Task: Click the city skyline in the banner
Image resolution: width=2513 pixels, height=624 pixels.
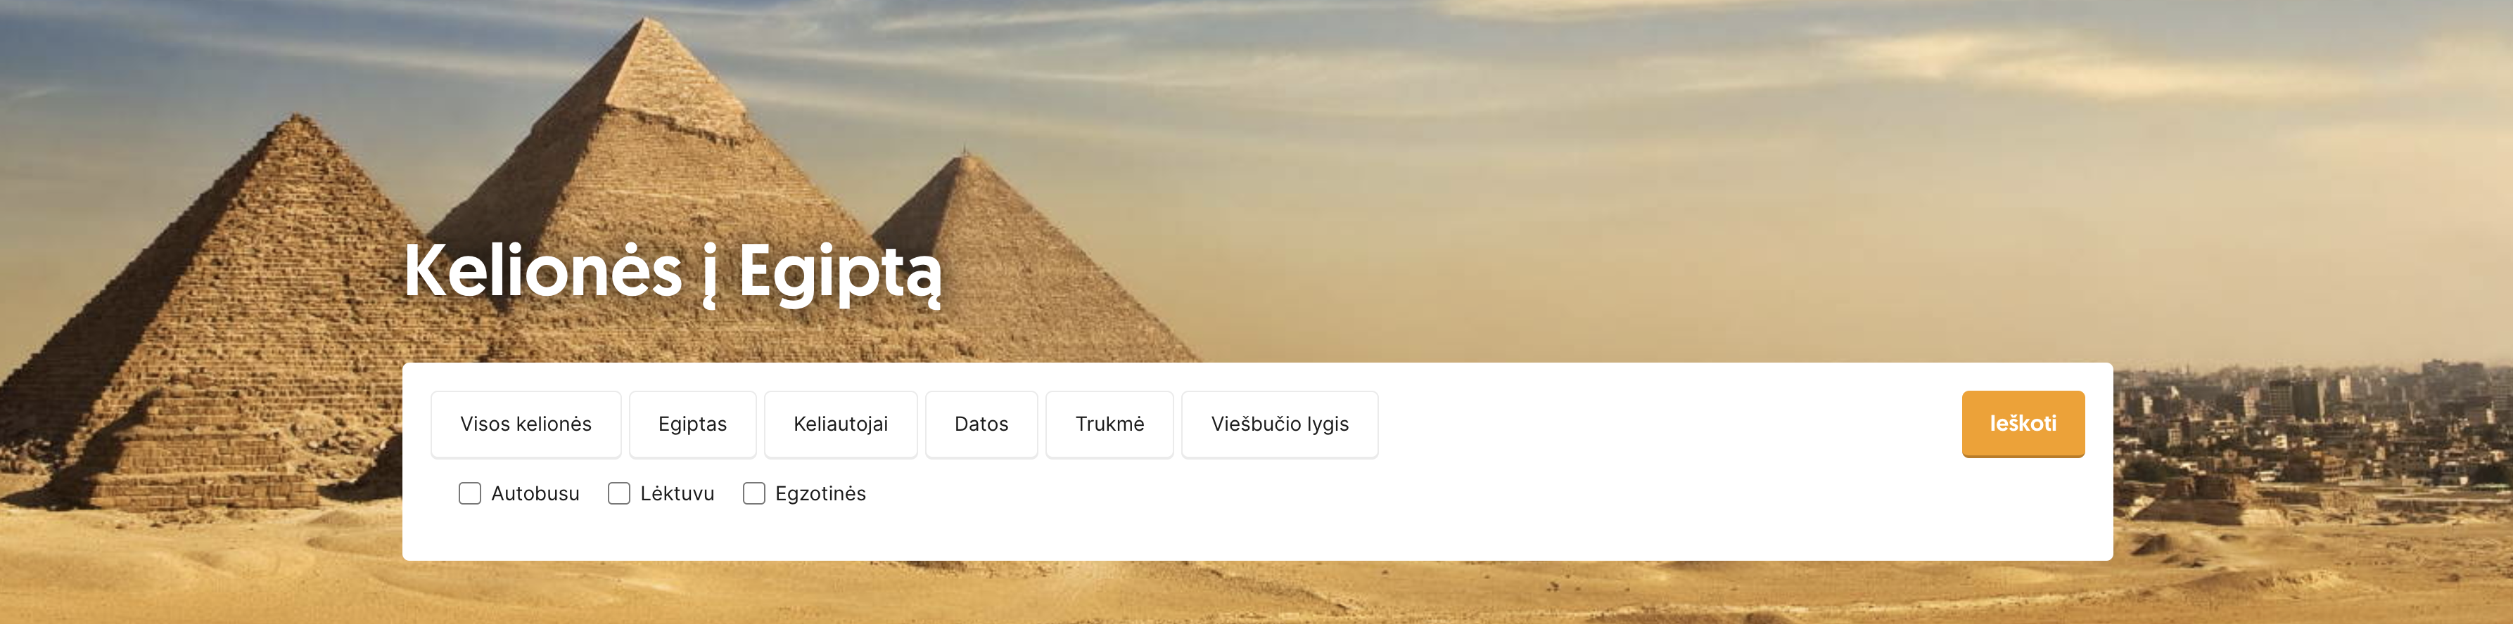Action: coord(2312,429)
